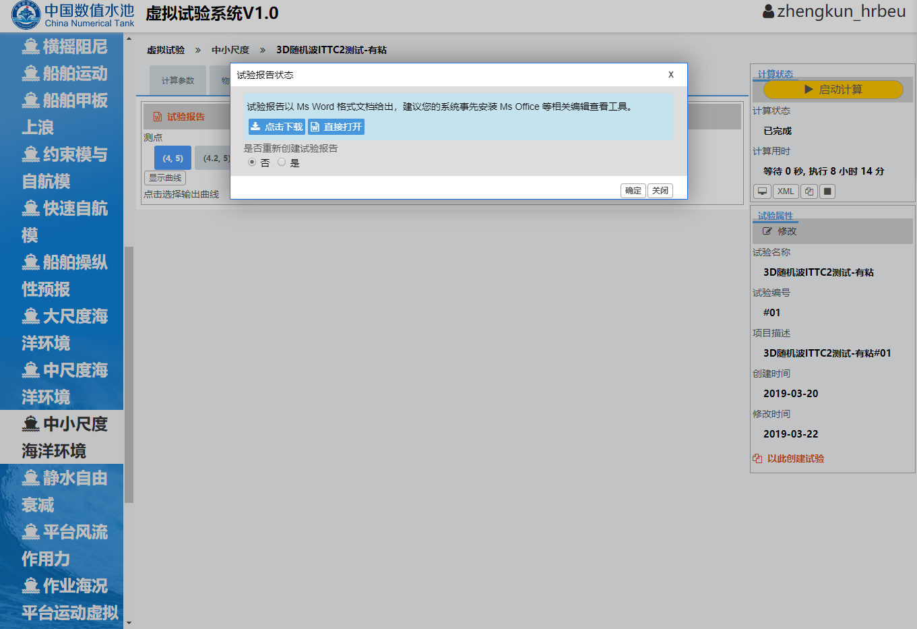
Task: Switch to the 计算参数 tab
Action: click(x=178, y=81)
